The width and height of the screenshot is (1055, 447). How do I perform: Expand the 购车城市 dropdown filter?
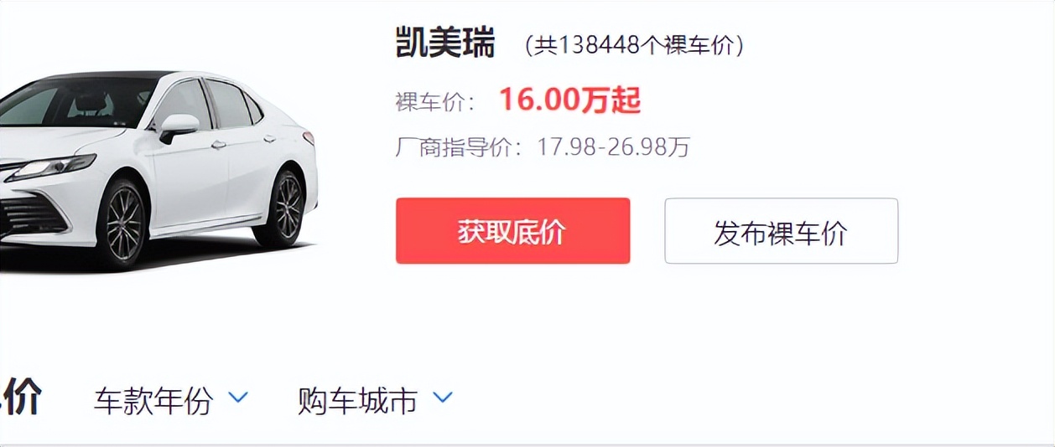pos(375,401)
